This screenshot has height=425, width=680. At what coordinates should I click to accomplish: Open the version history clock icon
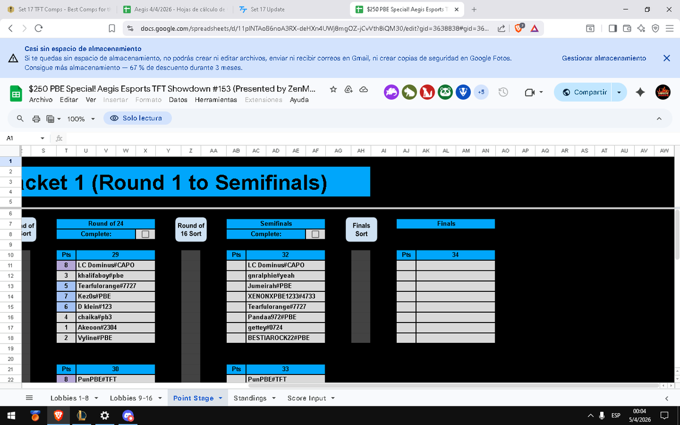pyautogui.click(x=503, y=92)
